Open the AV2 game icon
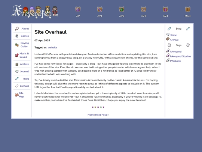This screenshot has height=152, width=202. (122, 9)
